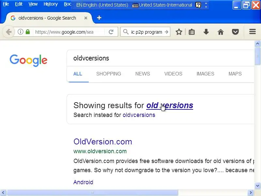
Task: Open the Edit menu
Action: [x=19, y=4]
